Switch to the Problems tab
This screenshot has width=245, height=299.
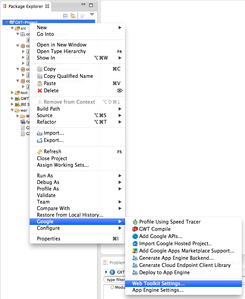tap(114, 262)
